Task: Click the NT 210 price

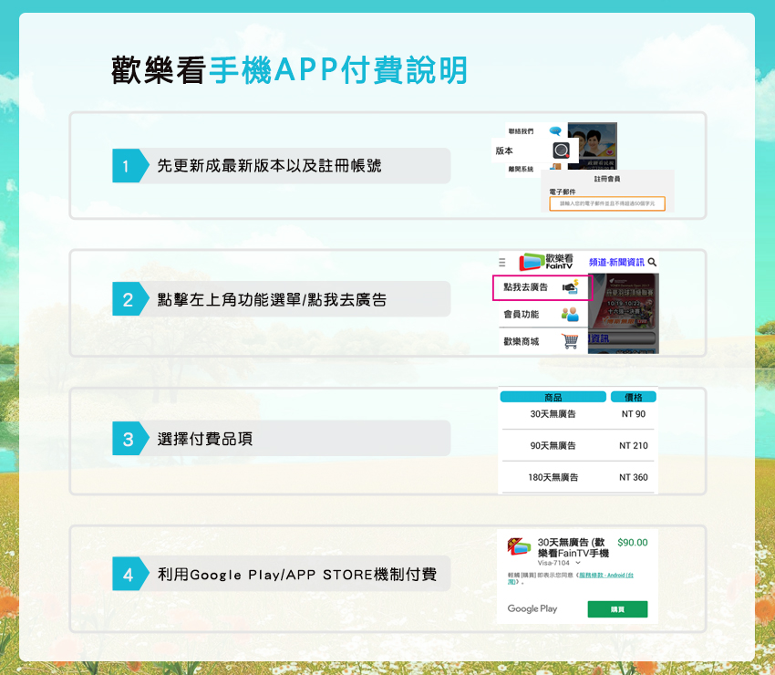Action: pyautogui.click(x=633, y=445)
